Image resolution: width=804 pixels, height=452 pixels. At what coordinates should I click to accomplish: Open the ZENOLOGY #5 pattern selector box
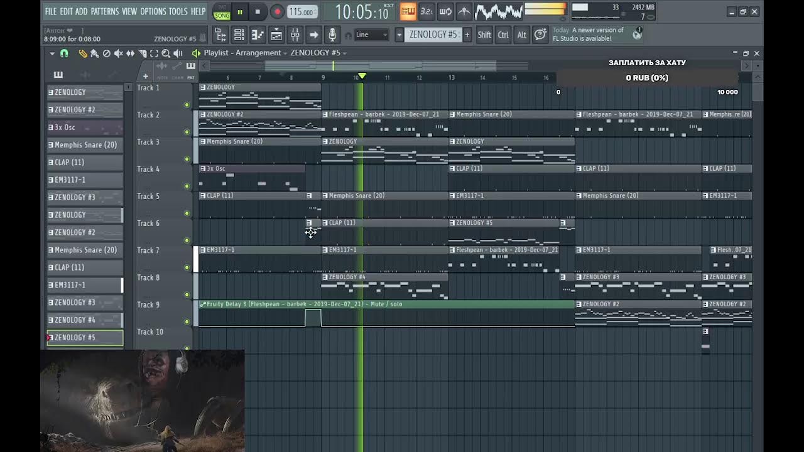pyautogui.click(x=433, y=35)
